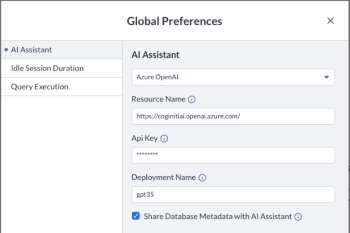Click the Global Preferences dialog title
This screenshot has height=233, width=350.
[x=175, y=21]
